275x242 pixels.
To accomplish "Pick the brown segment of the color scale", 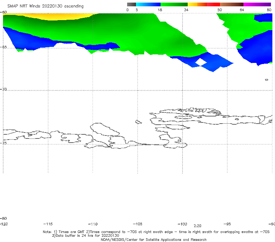I will pyautogui.click(x=232, y=4).
